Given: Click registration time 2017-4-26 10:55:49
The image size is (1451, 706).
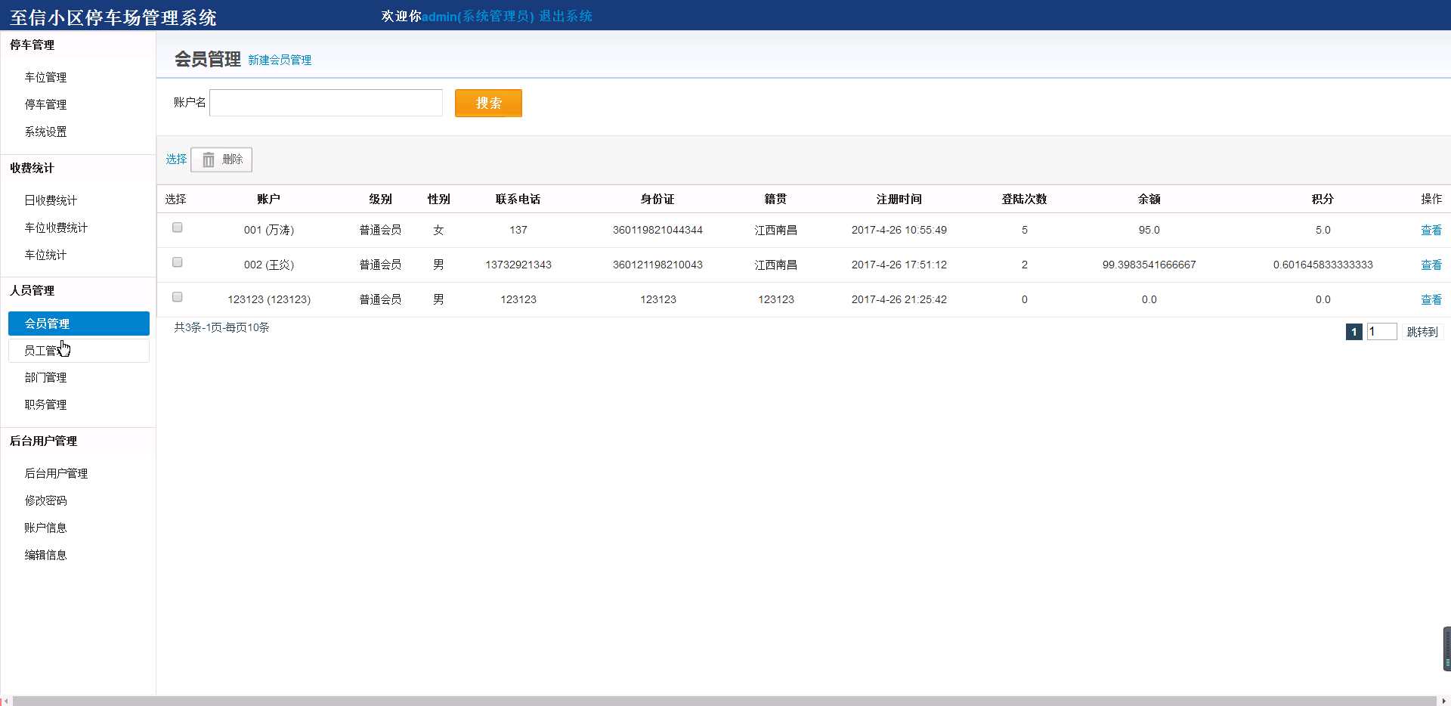Looking at the screenshot, I should 899,230.
